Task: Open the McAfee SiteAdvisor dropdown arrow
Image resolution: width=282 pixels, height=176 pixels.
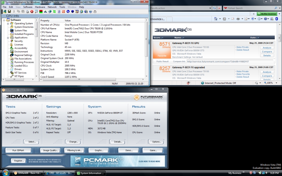Action: [x=279, y=14]
